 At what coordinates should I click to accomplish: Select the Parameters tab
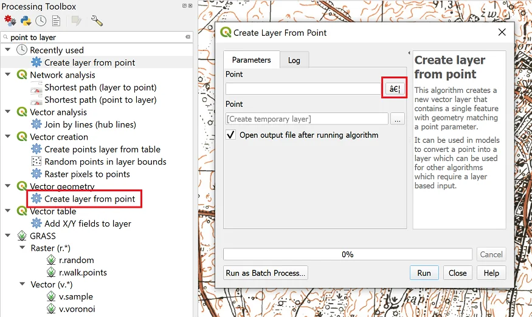[251, 60]
